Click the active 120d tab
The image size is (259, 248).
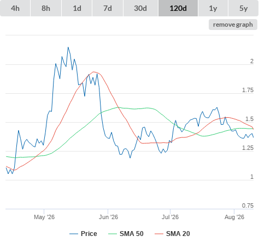point(178,8)
